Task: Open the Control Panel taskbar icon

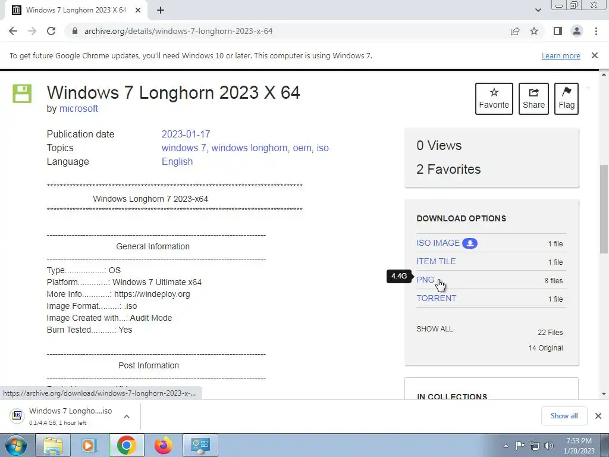Action: [x=200, y=445]
